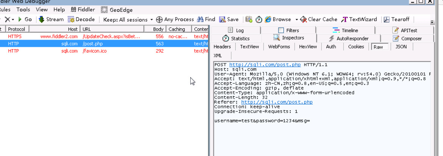Image resolution: width=443 pixels, height=156 pixels.
Task: Open the Tools menu
Action: 23,9
